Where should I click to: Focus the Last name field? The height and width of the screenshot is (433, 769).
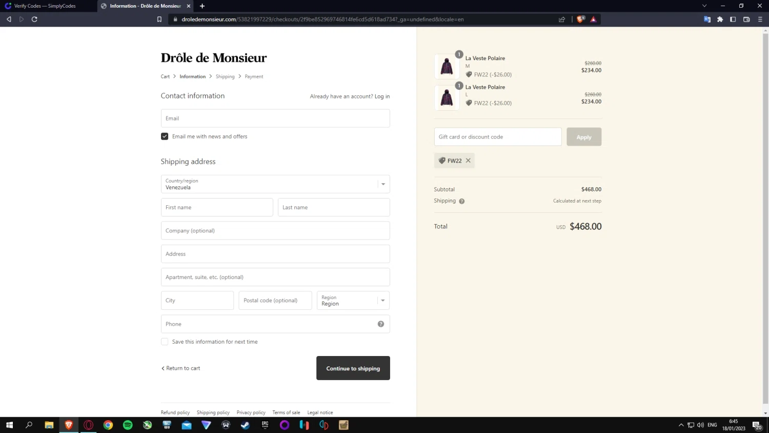pyautogui.click(x=334, y=207)
